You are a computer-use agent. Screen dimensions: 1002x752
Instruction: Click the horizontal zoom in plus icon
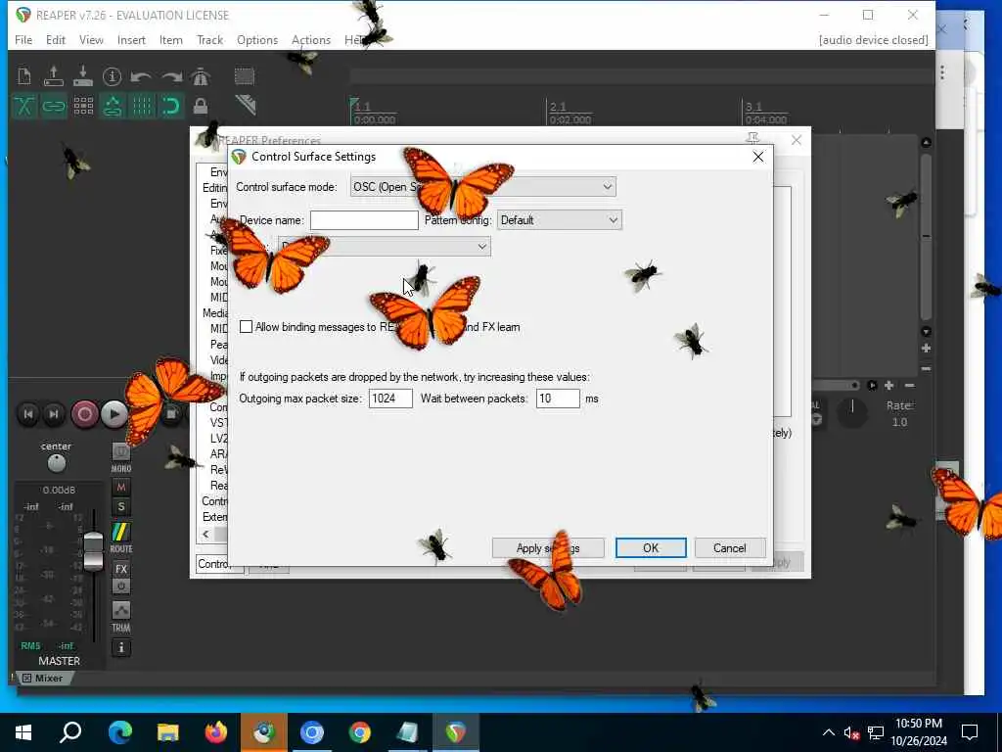[888, 385]
